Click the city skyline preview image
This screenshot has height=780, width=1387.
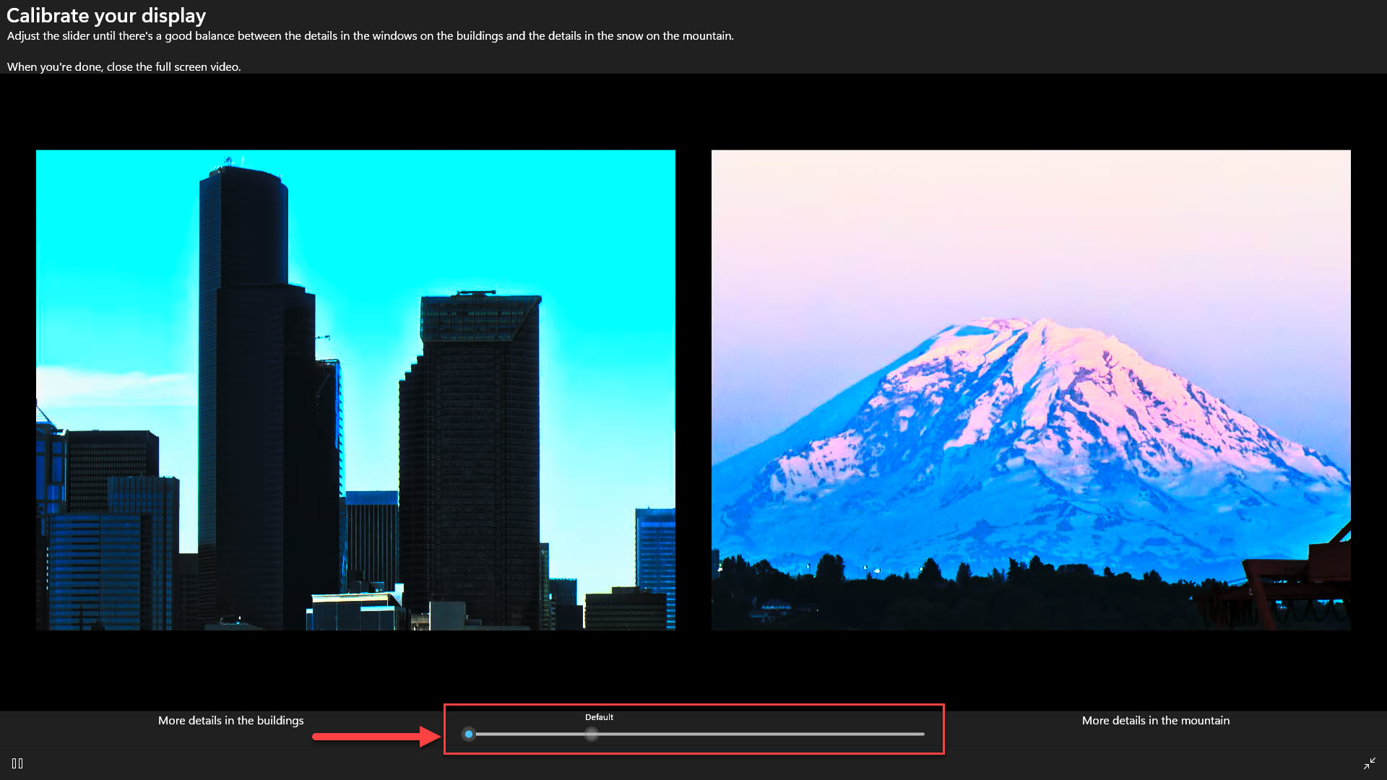(x=355, y=390)
